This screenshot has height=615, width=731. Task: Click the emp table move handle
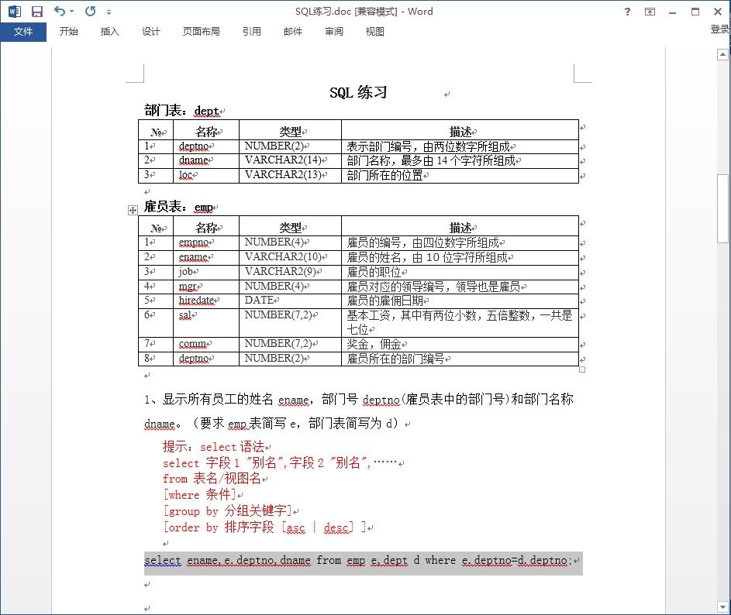coord(133,210)
